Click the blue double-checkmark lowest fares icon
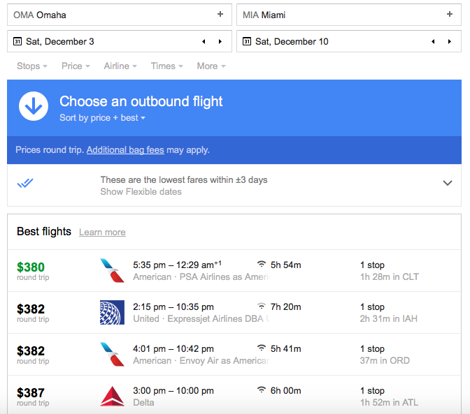 pos(25,183)
